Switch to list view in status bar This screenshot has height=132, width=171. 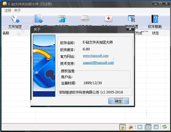coord(148,127)
